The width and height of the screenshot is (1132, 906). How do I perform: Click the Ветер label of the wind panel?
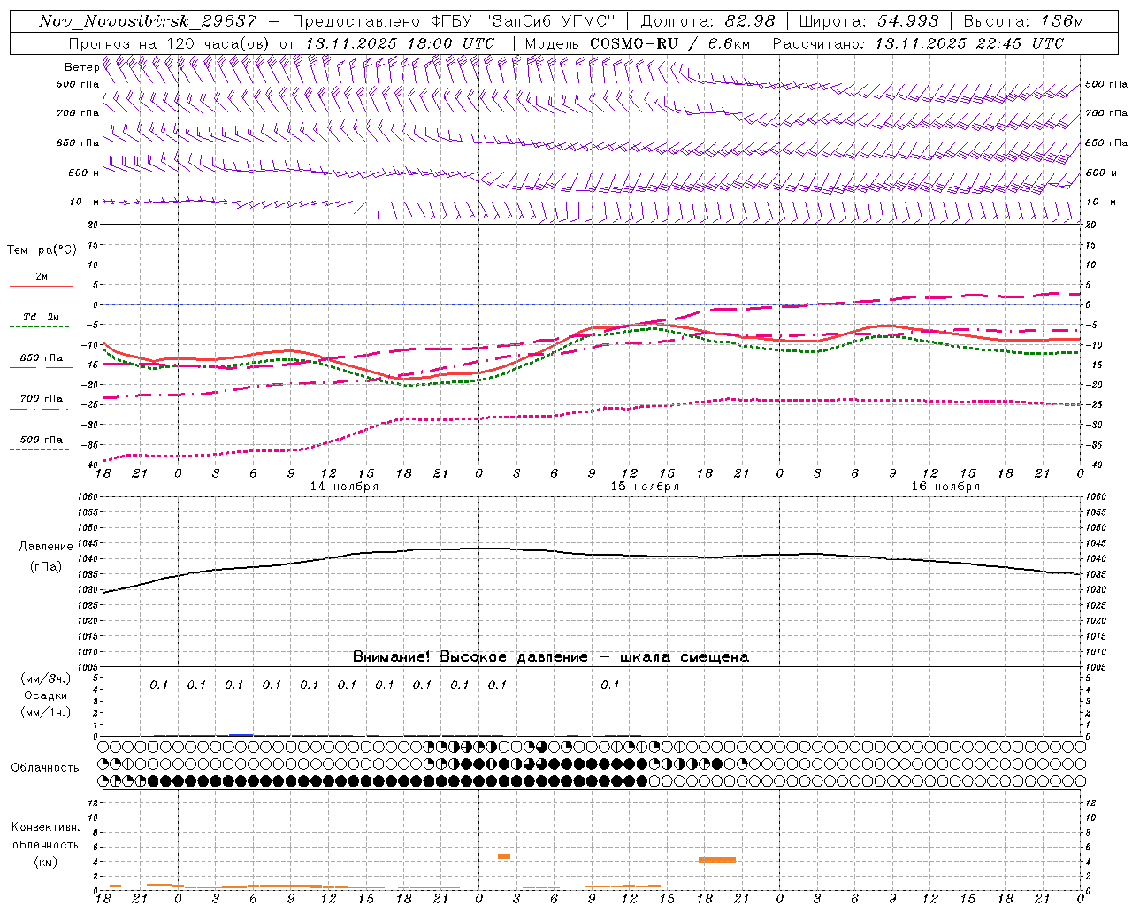coord(81,67)
